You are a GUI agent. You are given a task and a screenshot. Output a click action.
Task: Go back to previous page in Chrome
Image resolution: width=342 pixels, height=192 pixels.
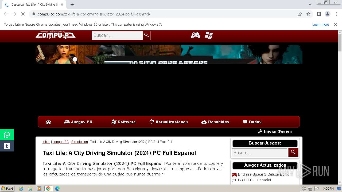(x=6, y=14)
